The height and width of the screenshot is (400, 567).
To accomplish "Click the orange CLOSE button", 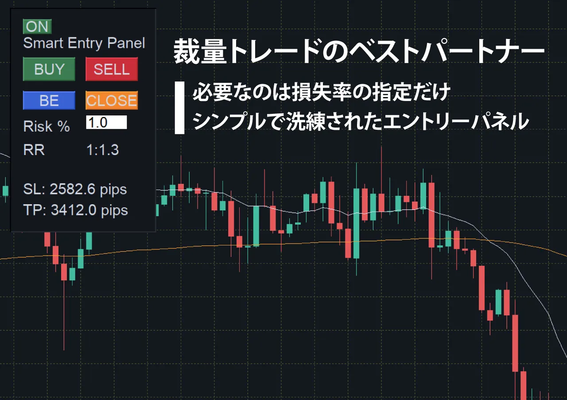I will click(x=112, y=101).
